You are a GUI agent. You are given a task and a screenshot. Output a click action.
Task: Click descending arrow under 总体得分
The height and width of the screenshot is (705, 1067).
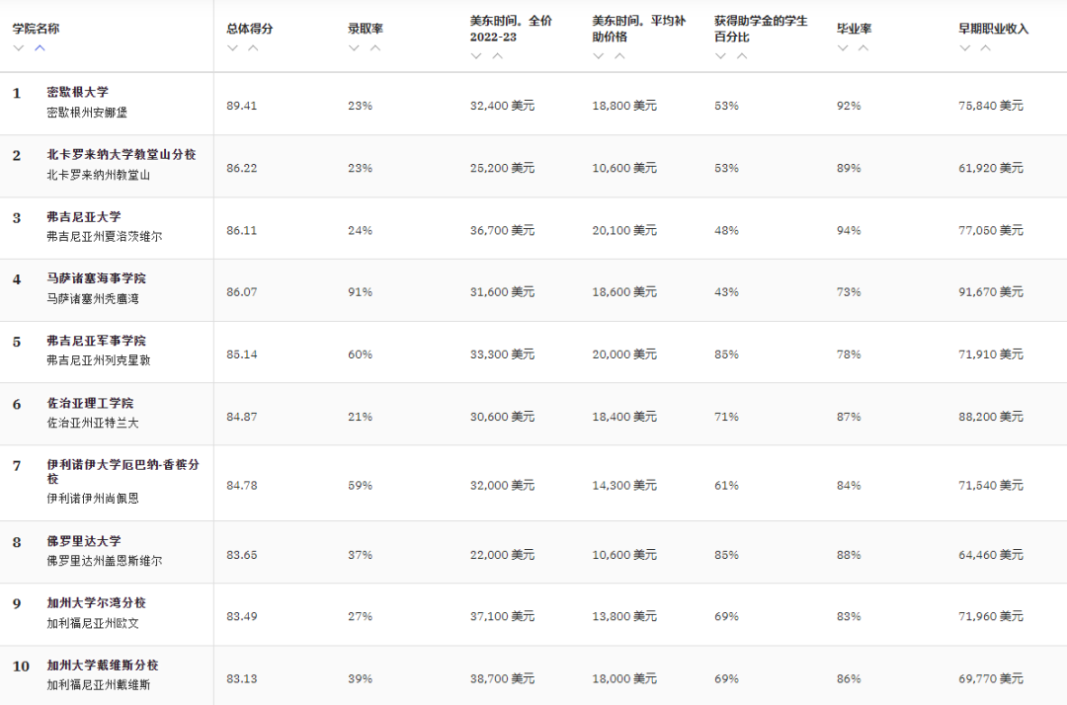click(232, 47)
